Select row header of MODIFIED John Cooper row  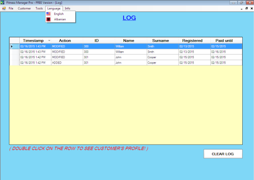click(x=15, y=57)
